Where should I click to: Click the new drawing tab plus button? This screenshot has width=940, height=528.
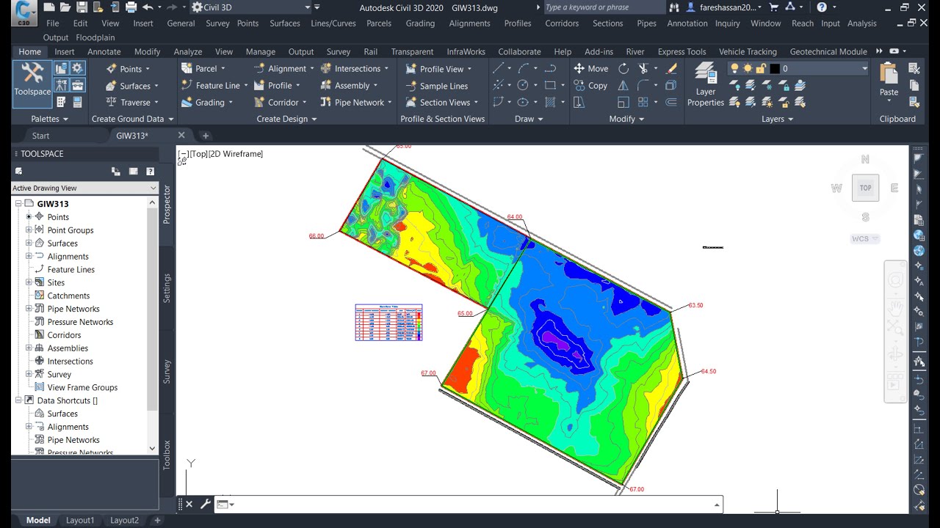(x=206, y=136)
